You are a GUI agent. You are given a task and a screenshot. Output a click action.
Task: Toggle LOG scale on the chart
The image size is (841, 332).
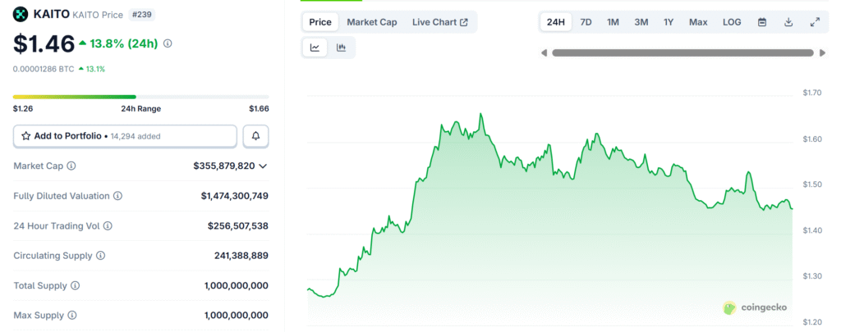[731, 22]
